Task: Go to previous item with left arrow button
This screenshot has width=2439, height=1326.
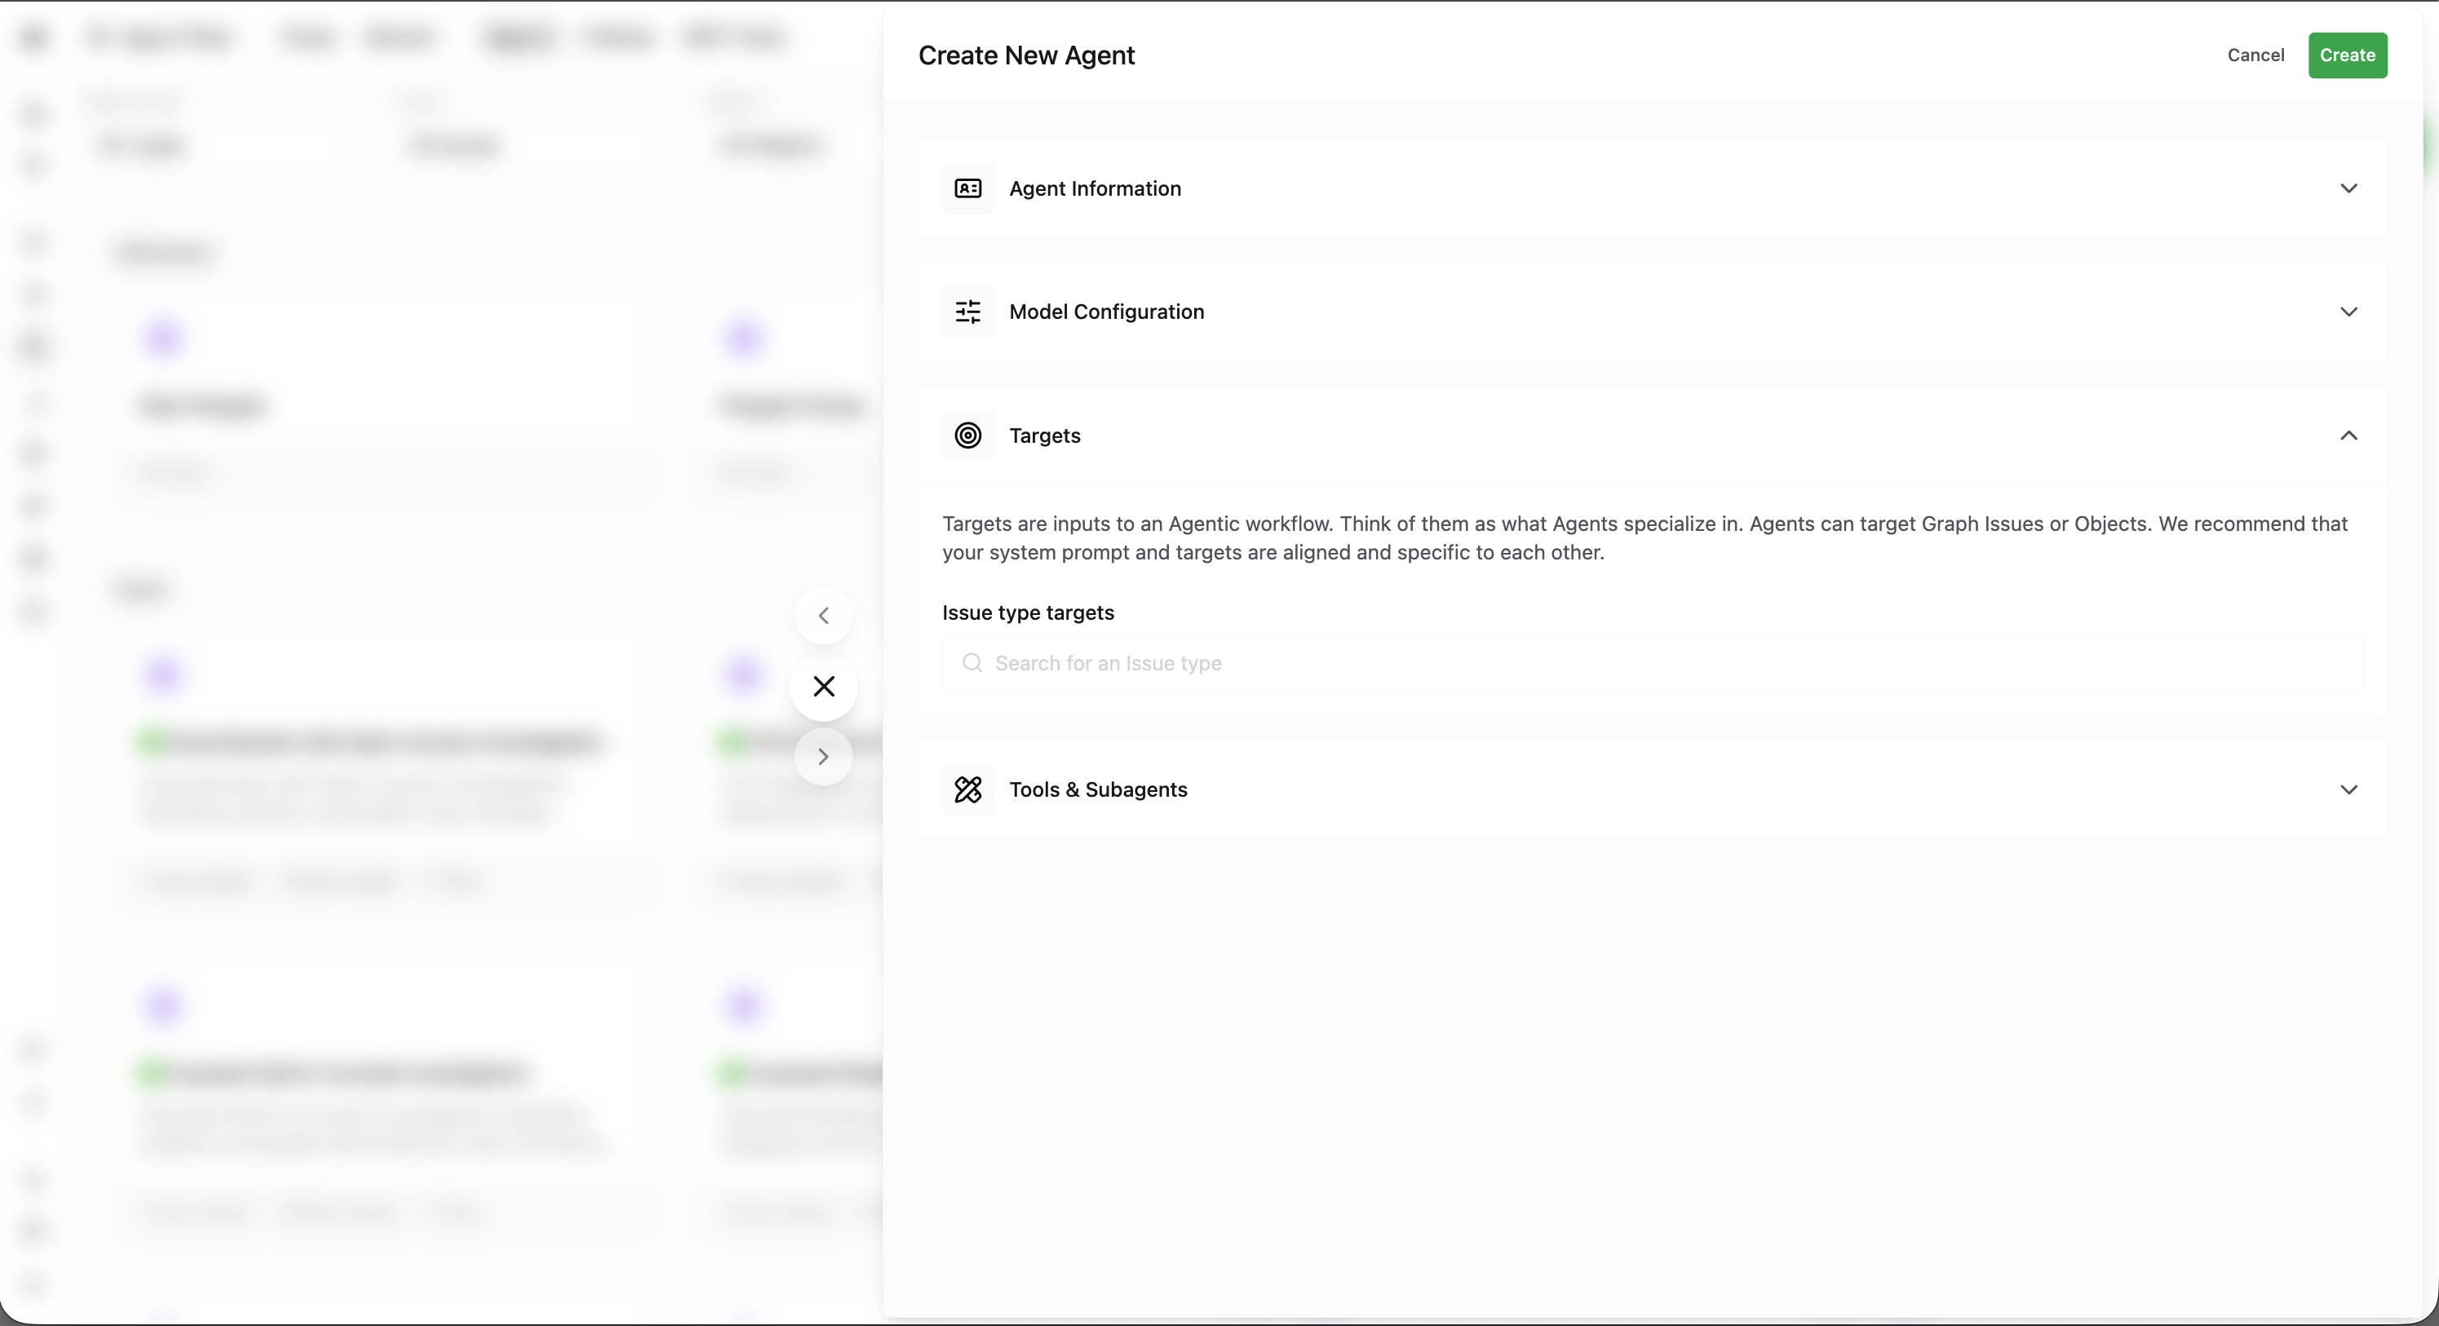Action: coord(824,617)
